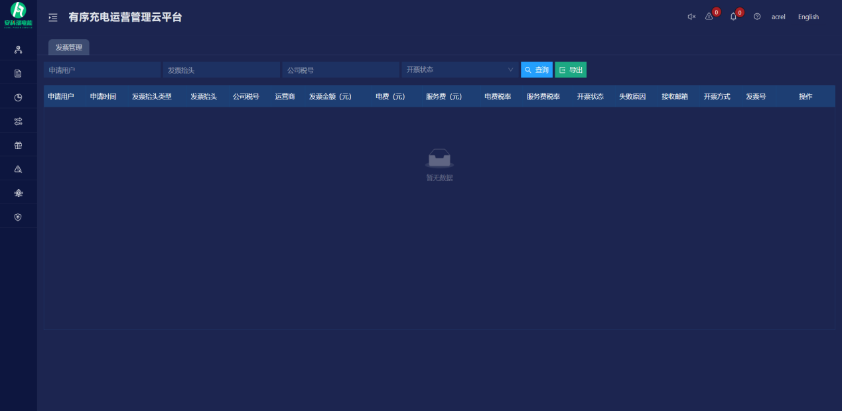Screen dimensions: 842x411
Task: Toggle the muted speaker icon
Action: pyautogui.click(x=691, y=17)
